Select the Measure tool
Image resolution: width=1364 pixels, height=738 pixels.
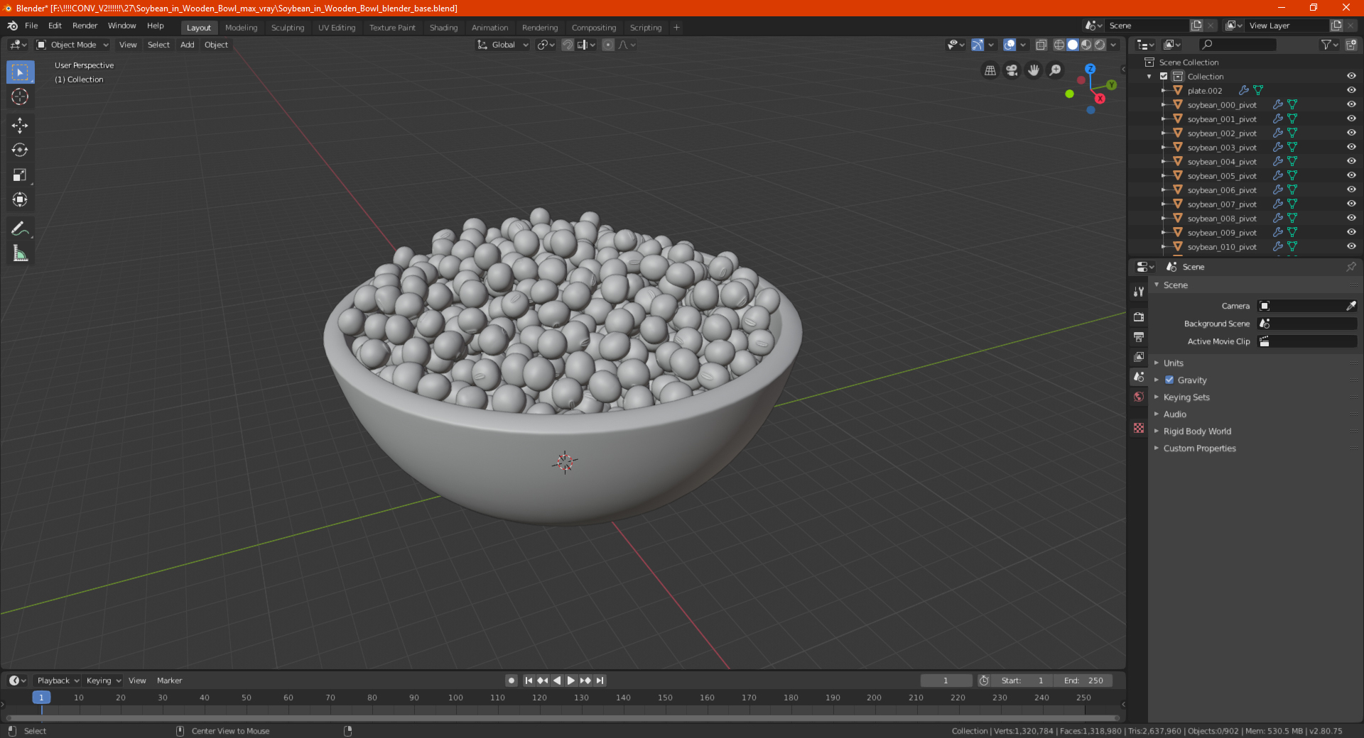coord(20,253)
